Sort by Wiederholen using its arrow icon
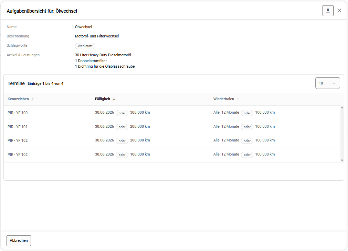Screen dimensions: 348x251 [238, 99]
